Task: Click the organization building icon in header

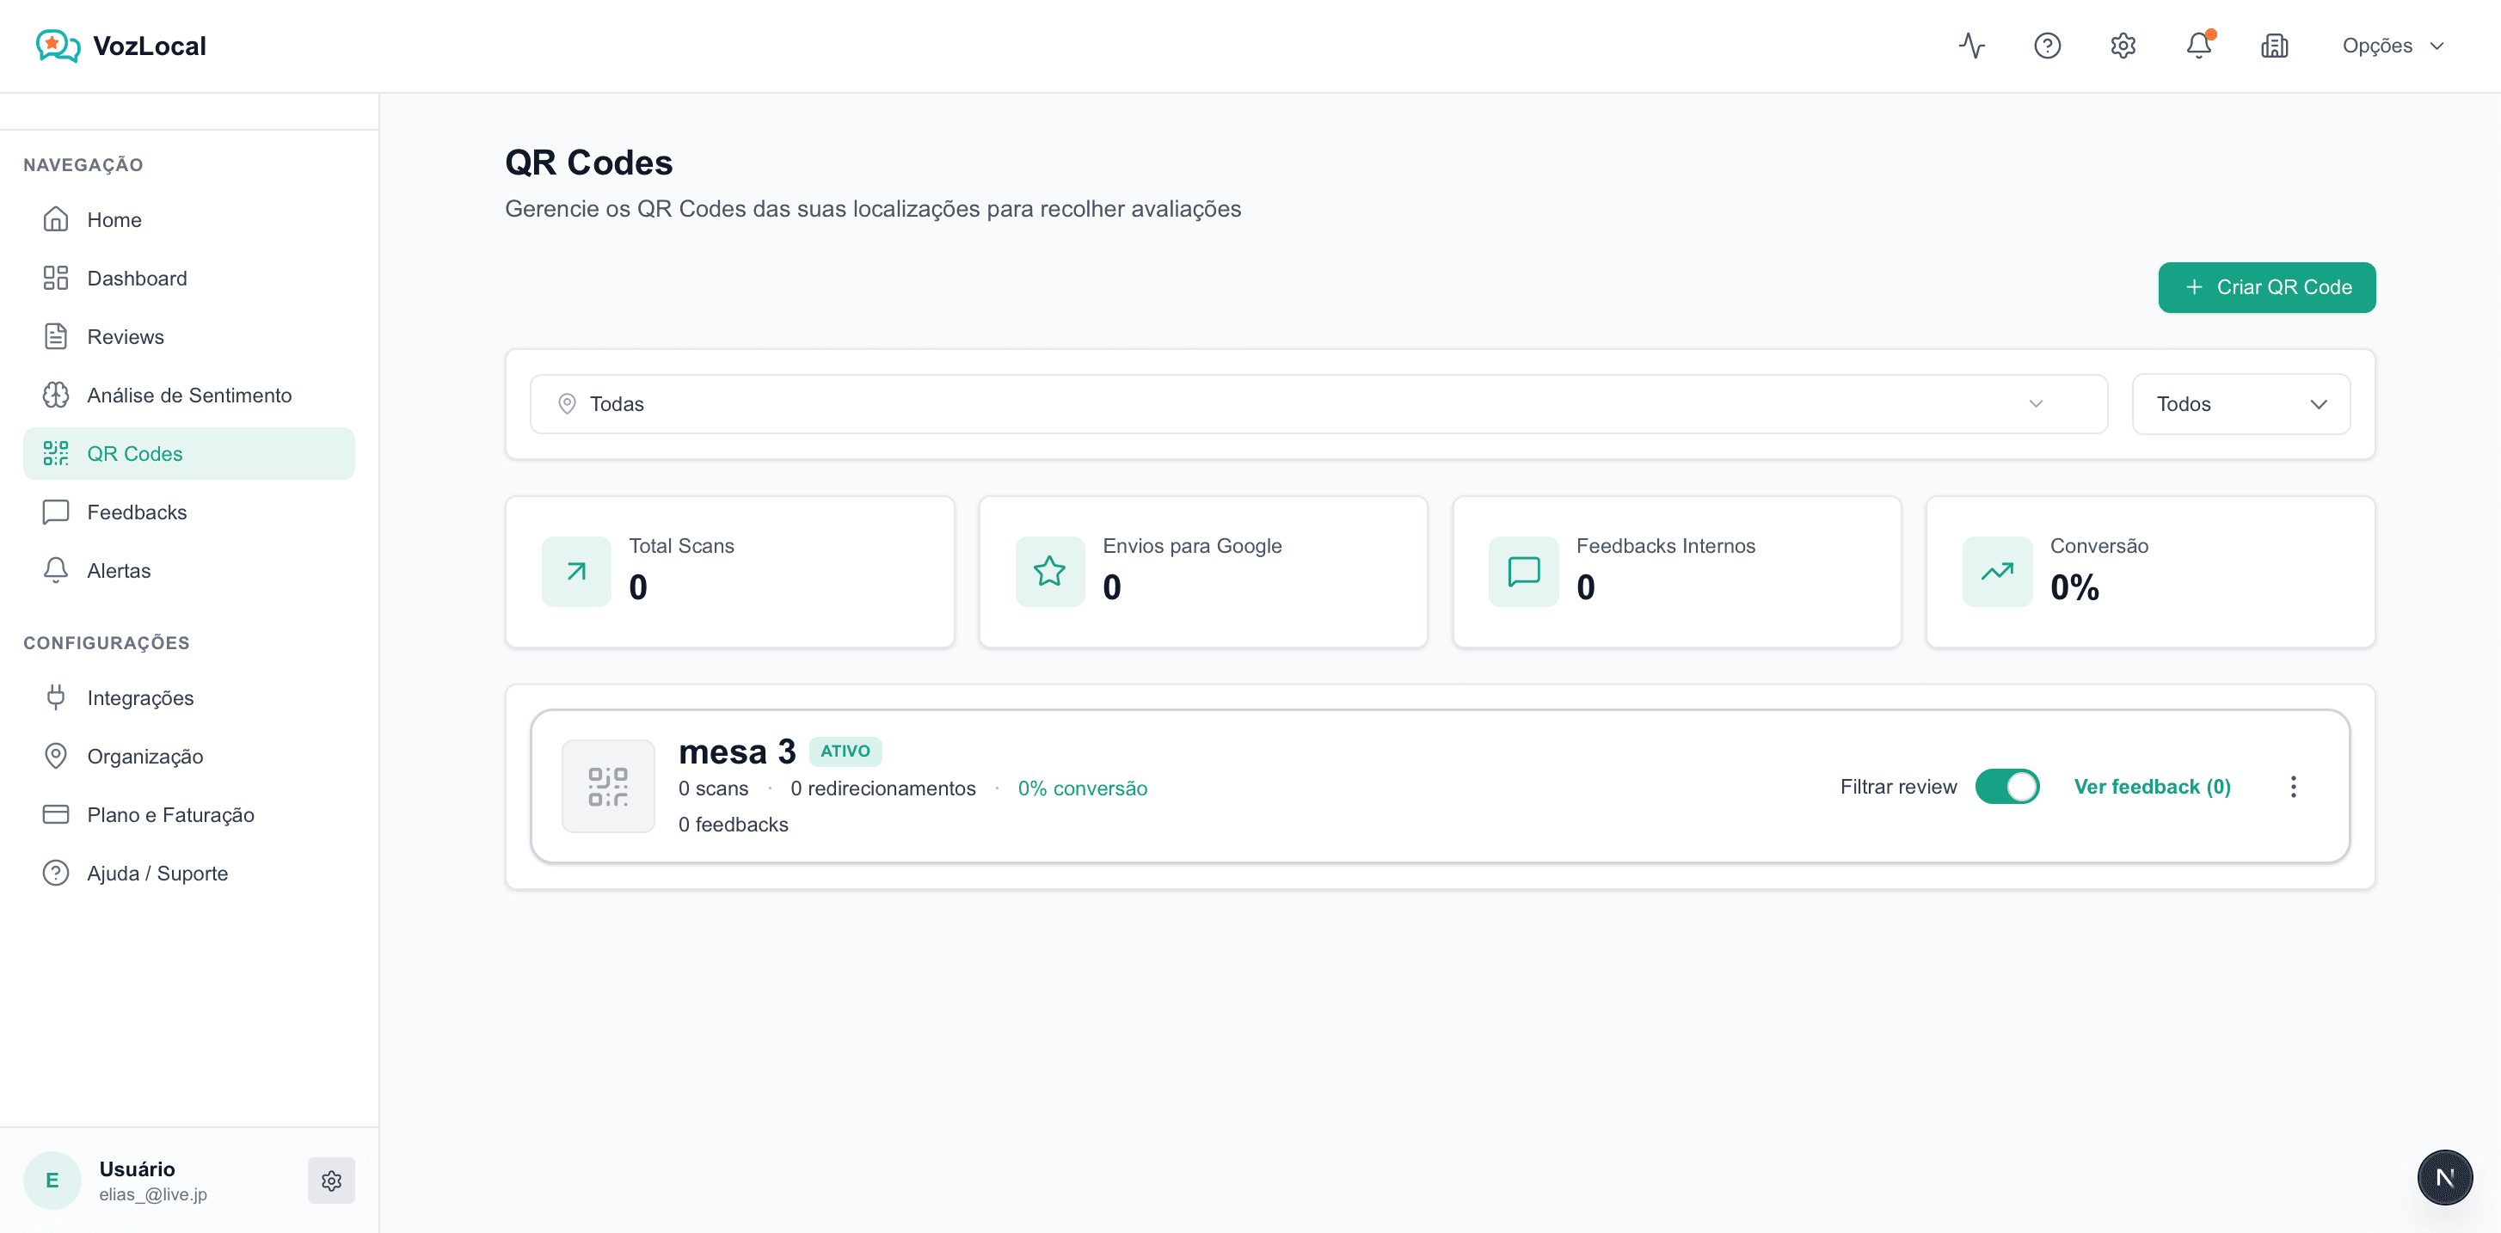Action: [x=2275, y=46]
